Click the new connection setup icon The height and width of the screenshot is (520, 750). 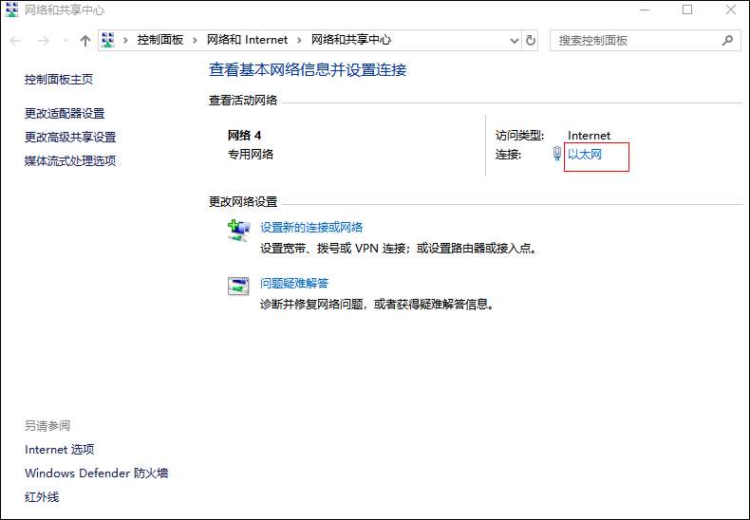click(x=238, y=231)
